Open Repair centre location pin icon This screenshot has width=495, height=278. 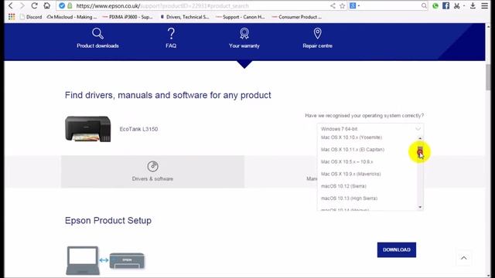click(317, 33)
